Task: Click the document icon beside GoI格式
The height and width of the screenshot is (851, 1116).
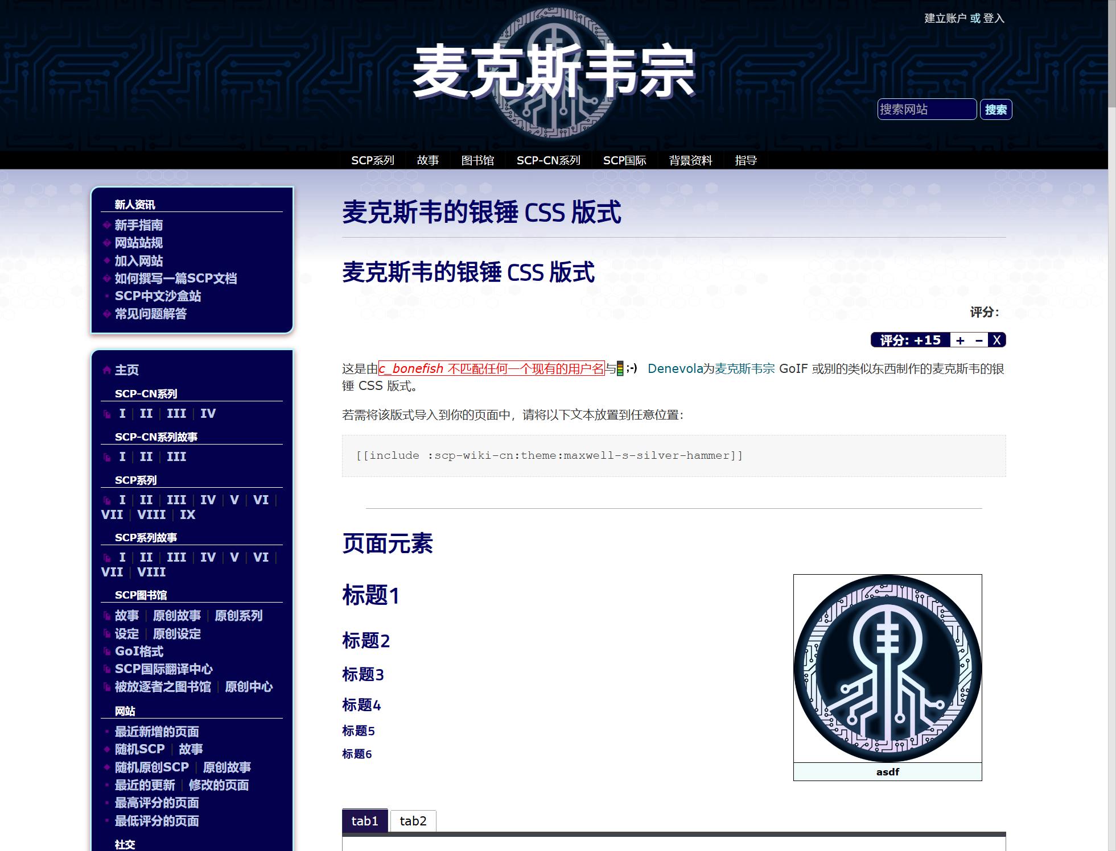Action: pos(106,651)
